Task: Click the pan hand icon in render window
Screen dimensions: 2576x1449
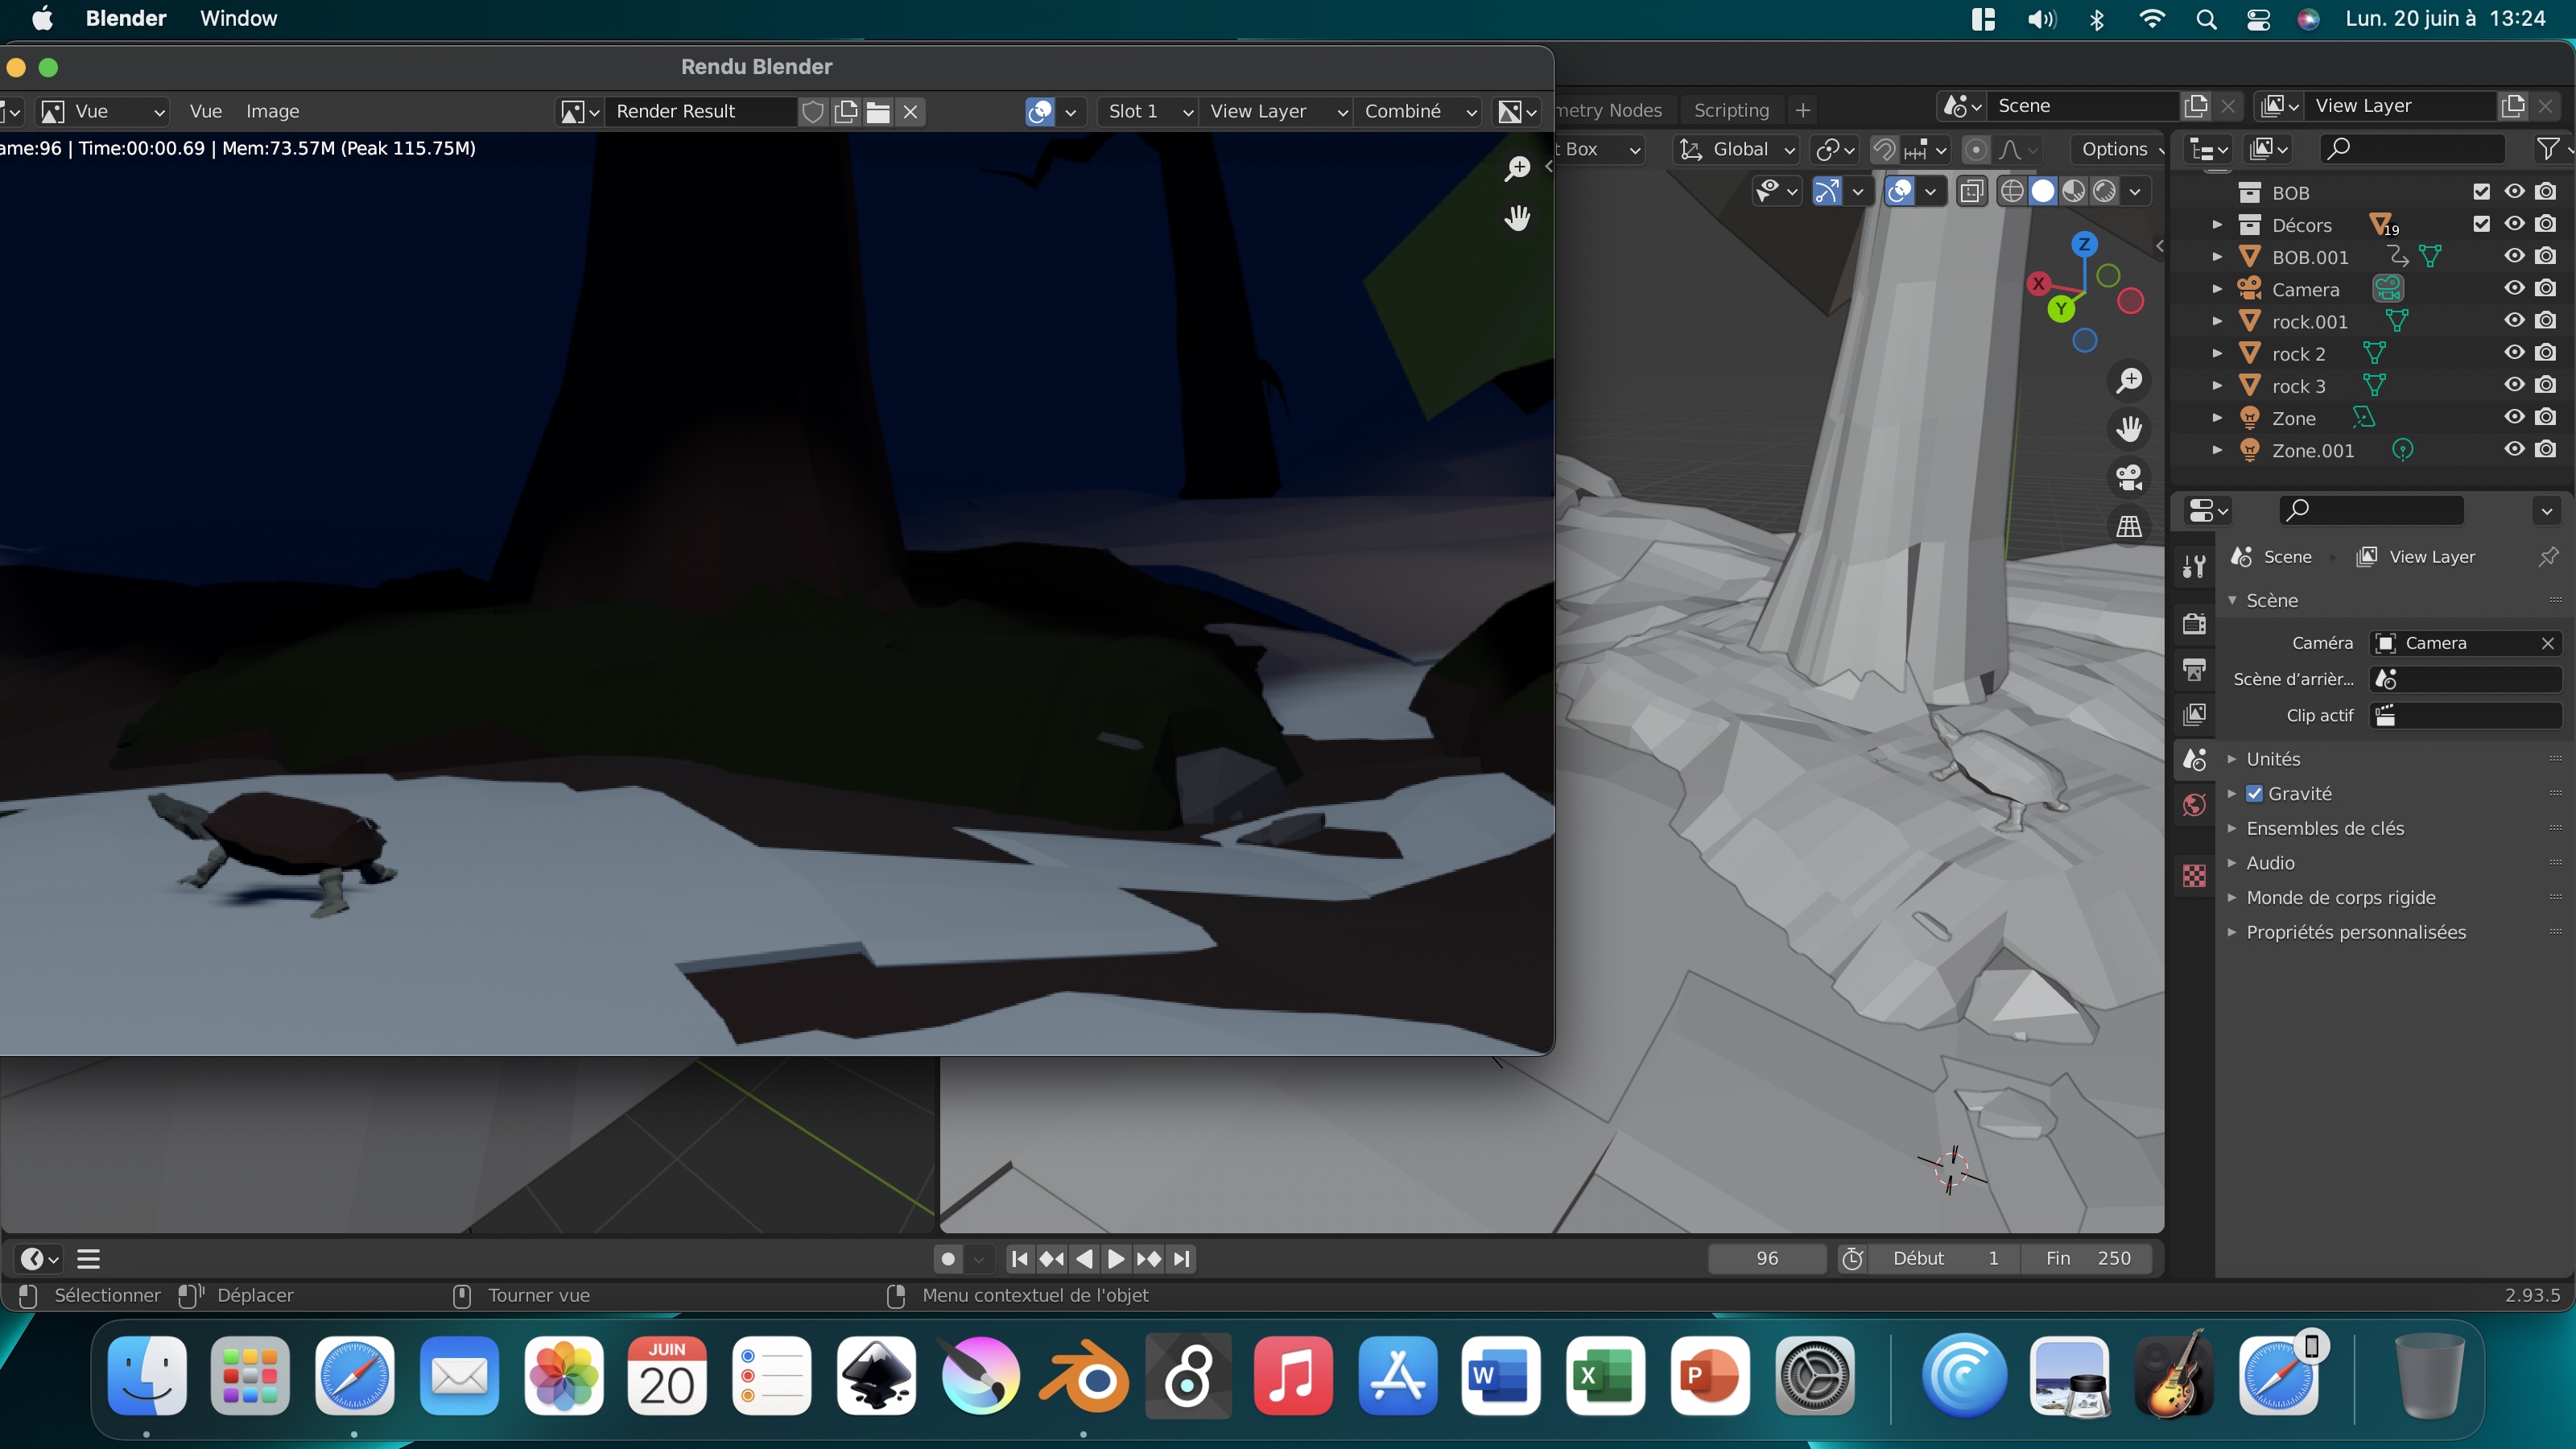Action: pyautogui.click(x=1518, y=217)
